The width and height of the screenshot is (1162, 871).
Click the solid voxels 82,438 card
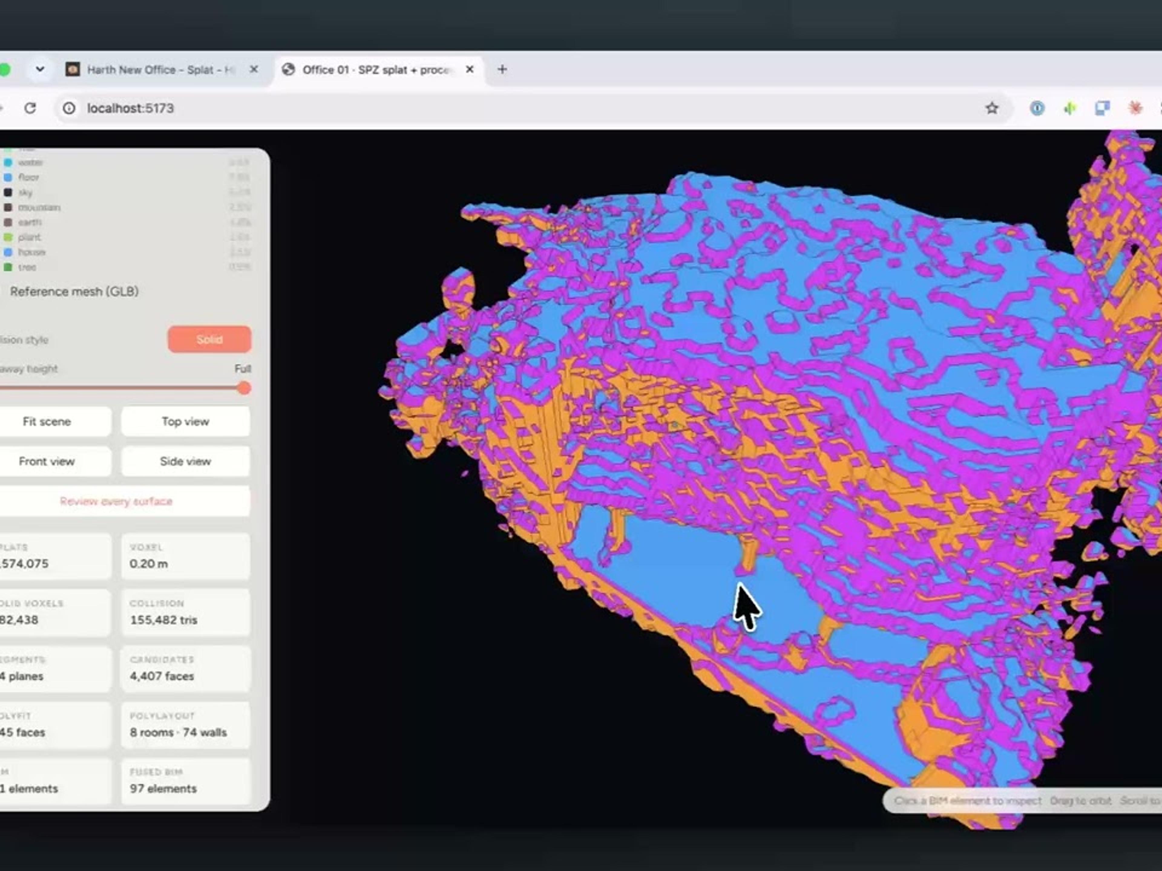click(x=55, y=612)
